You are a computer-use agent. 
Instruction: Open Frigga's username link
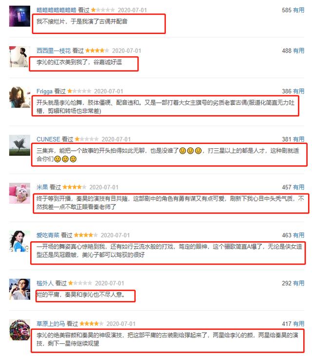pos(44,91)
